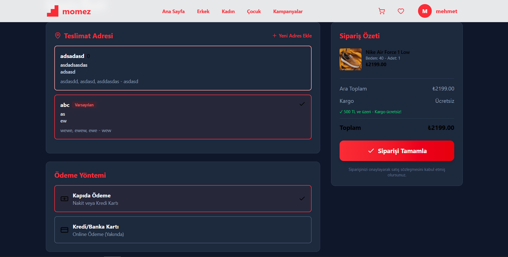Open the Erkek category menu
The image size is (508, 257).
coord(203,11)
